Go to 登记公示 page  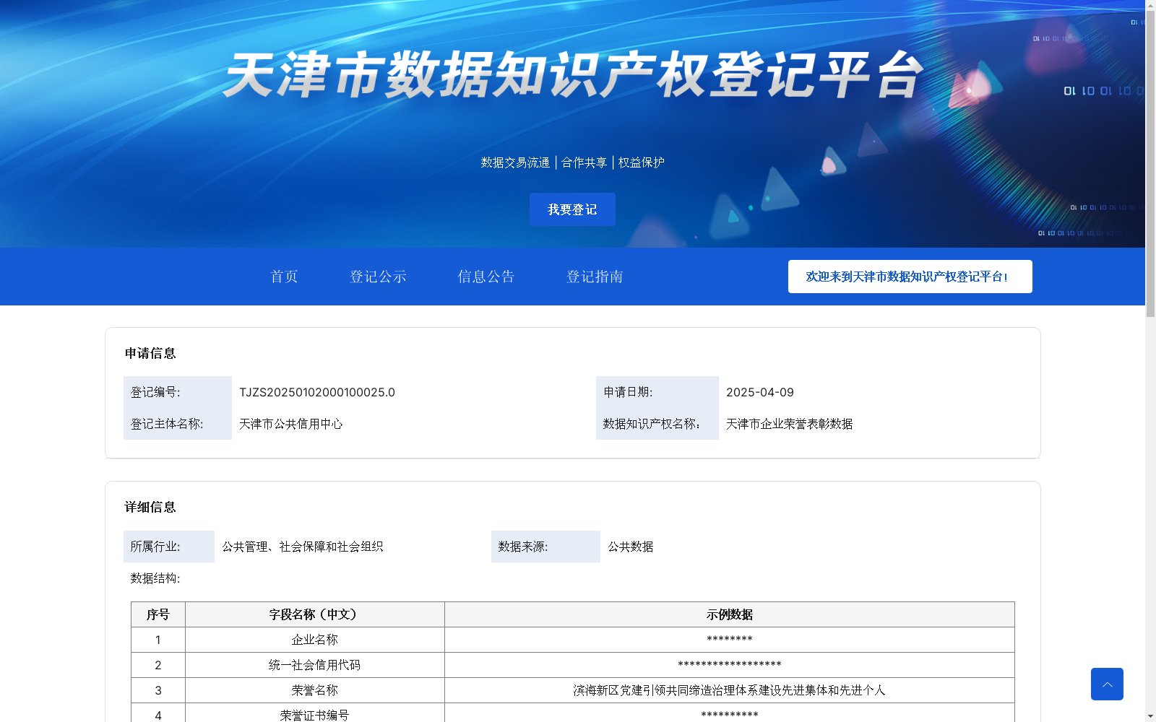click(378, 277)
